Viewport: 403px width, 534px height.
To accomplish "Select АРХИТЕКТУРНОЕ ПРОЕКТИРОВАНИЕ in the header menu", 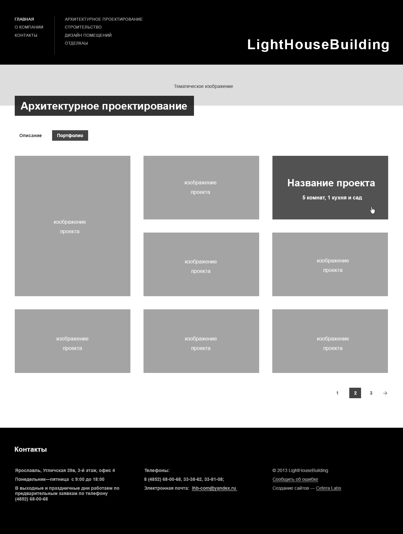I will coord(104,19).
